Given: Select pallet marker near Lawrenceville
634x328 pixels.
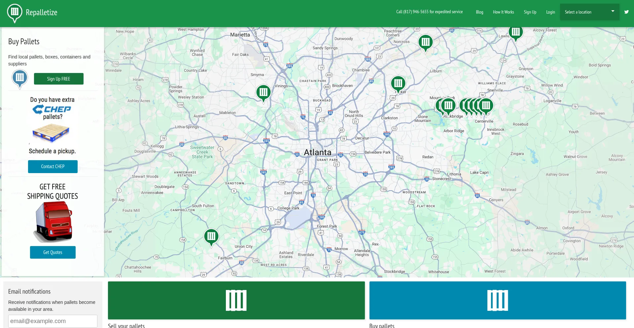Looking at the screenshot, I should 515,32.
